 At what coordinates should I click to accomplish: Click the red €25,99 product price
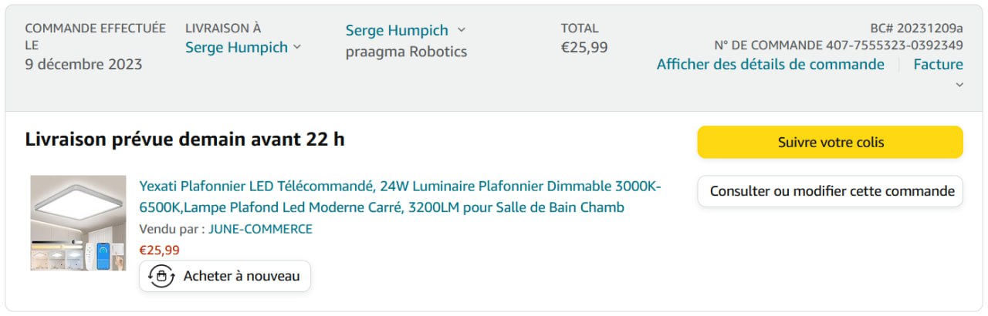(x=159, y=250)
